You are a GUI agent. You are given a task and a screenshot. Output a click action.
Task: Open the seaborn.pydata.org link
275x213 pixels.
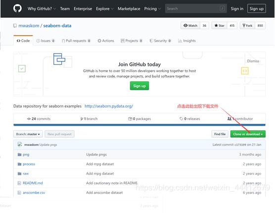tap(109, 106)
